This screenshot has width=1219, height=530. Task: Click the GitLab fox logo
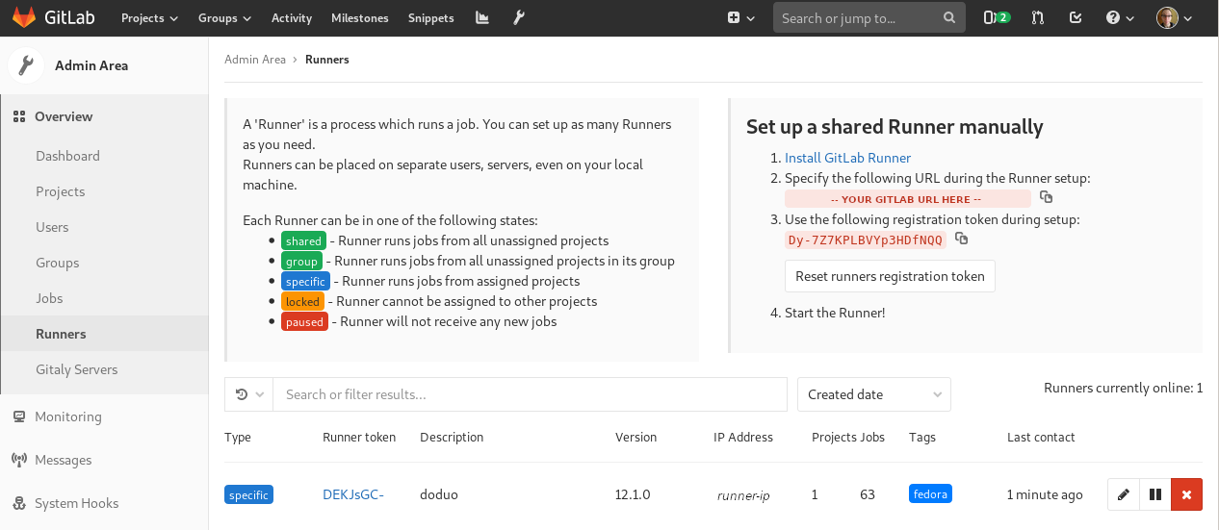click(x=24, y=18)
